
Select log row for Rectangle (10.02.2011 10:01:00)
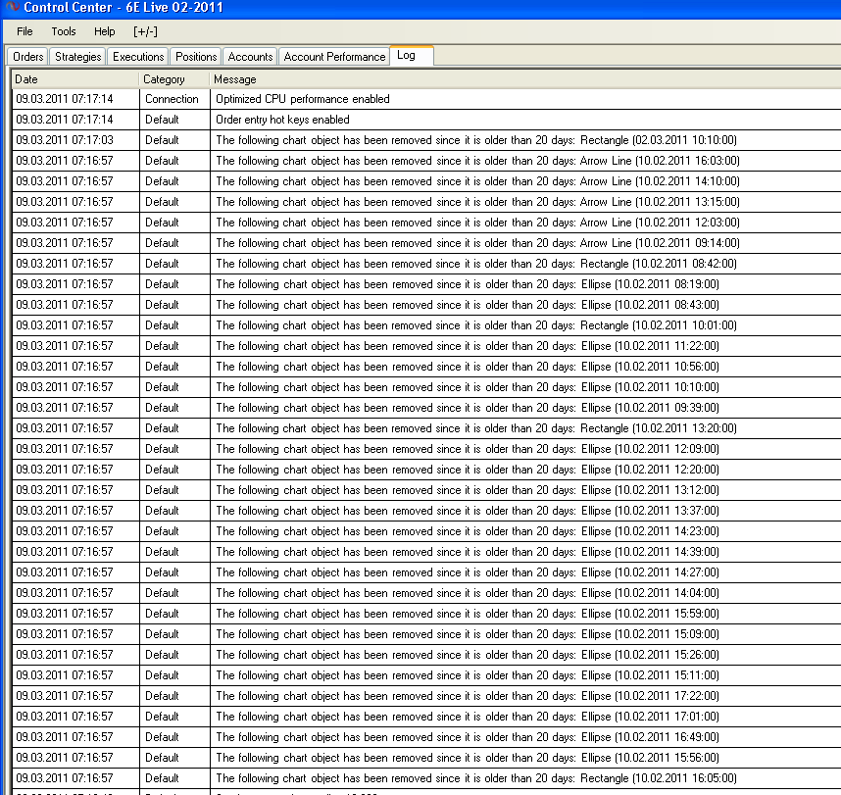[426, 325]
